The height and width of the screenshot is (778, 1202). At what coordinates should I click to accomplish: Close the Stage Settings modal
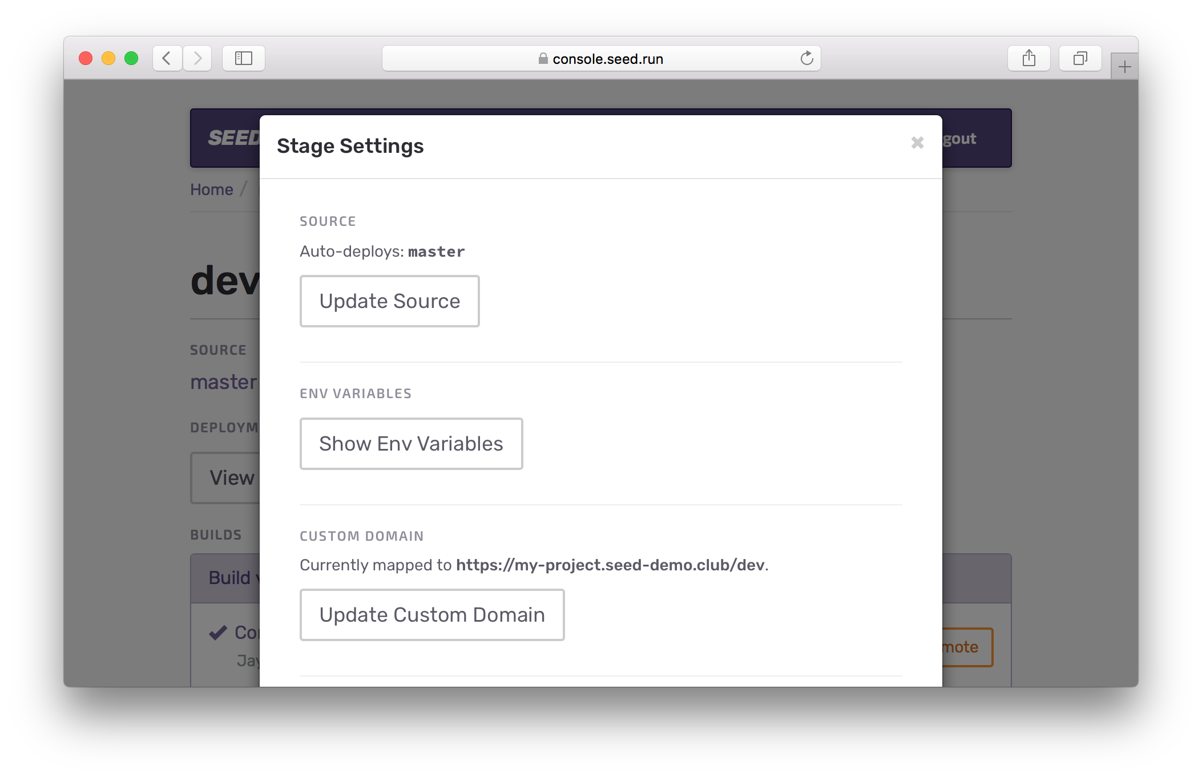coord(917,143)
